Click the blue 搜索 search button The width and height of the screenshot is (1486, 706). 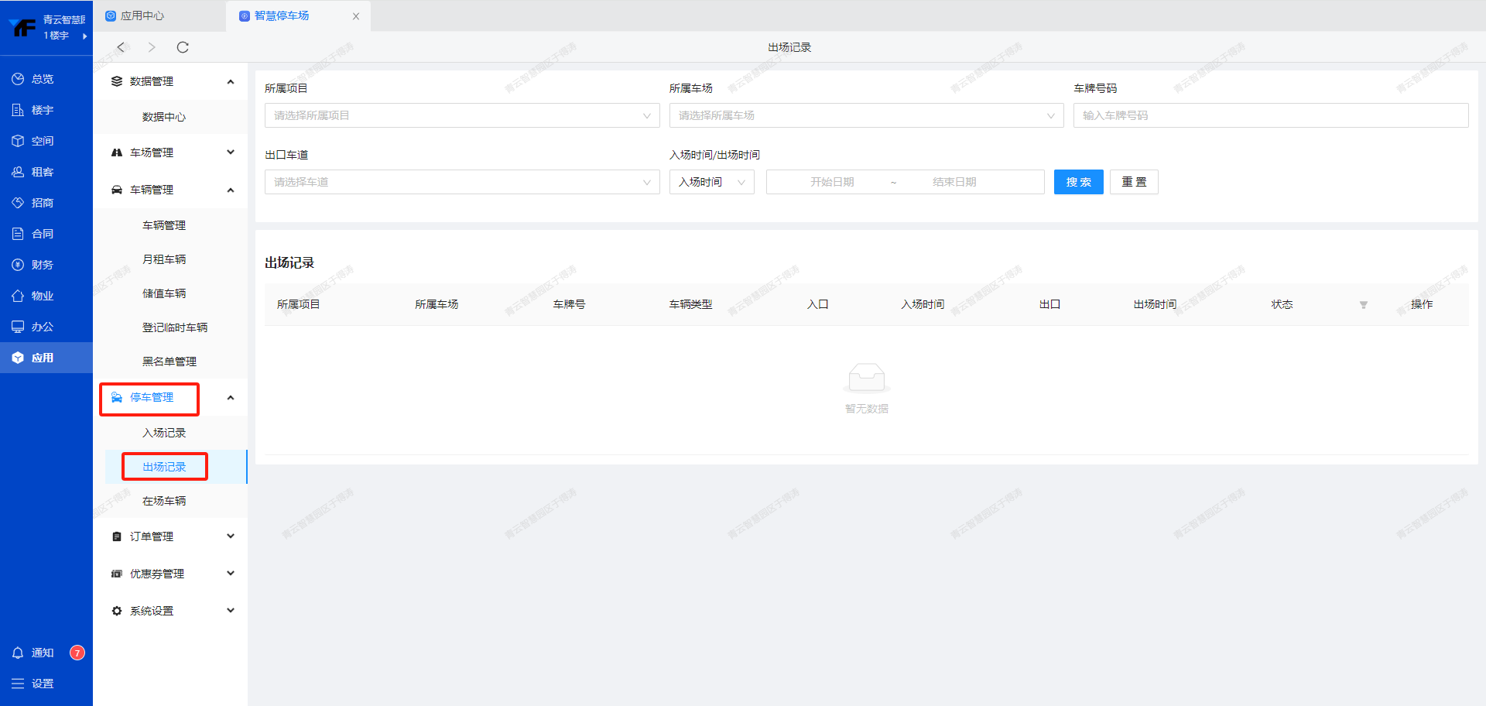(1078, 182)
